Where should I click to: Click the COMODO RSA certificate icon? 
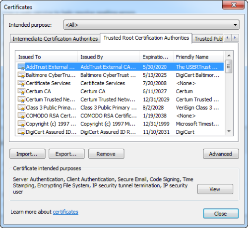click(x=21, y=115)
